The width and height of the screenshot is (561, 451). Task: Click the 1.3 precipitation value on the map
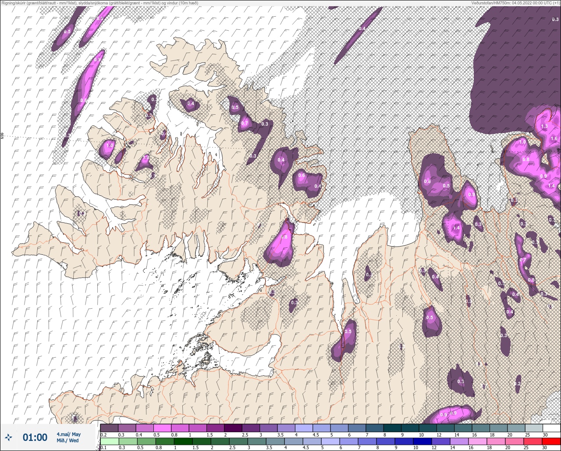pyautogui.click(x=544, y=126)
